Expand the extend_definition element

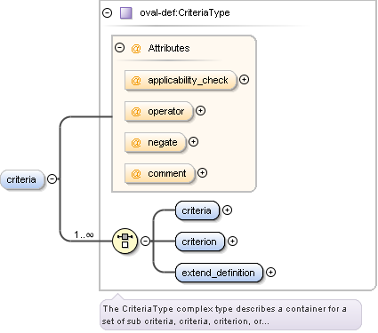click(270, 273)
